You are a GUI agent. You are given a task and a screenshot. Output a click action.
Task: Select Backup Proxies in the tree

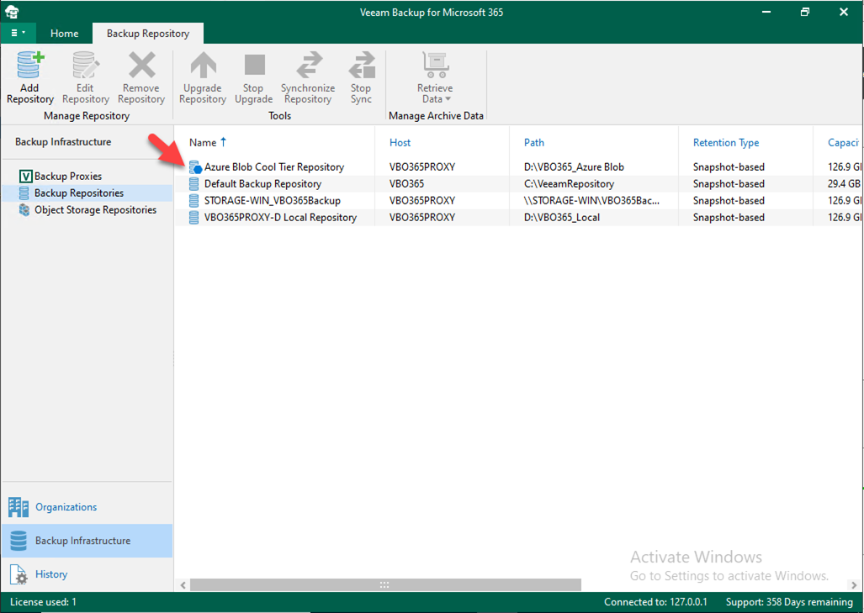point(68,177)
